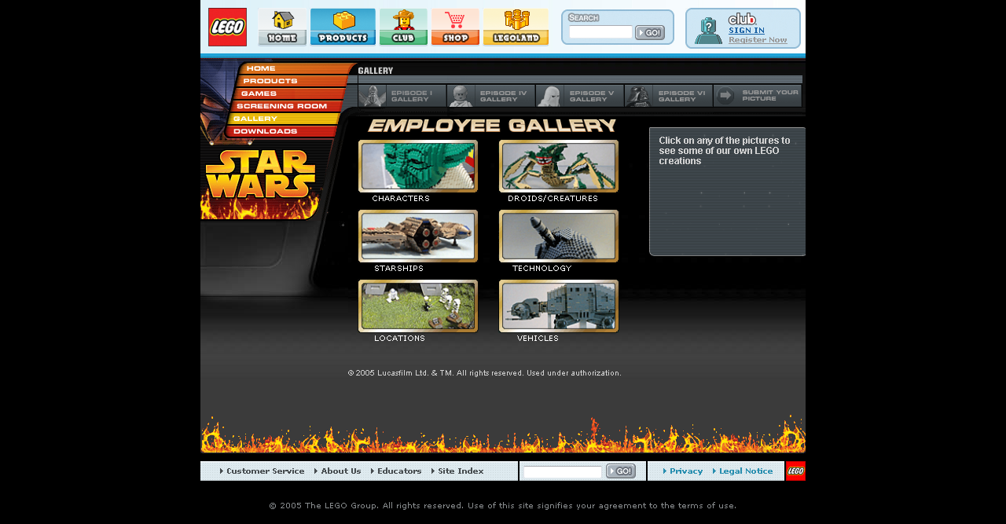Image resolution: width=1006 pixels, height=524 pixels.
Task: Open the Technology thumbnail
Action: click(559, 236)
